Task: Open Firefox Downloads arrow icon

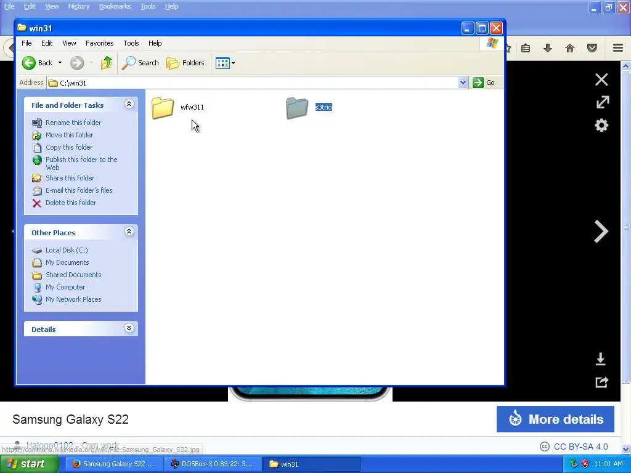Action: [x=548, y=48]
